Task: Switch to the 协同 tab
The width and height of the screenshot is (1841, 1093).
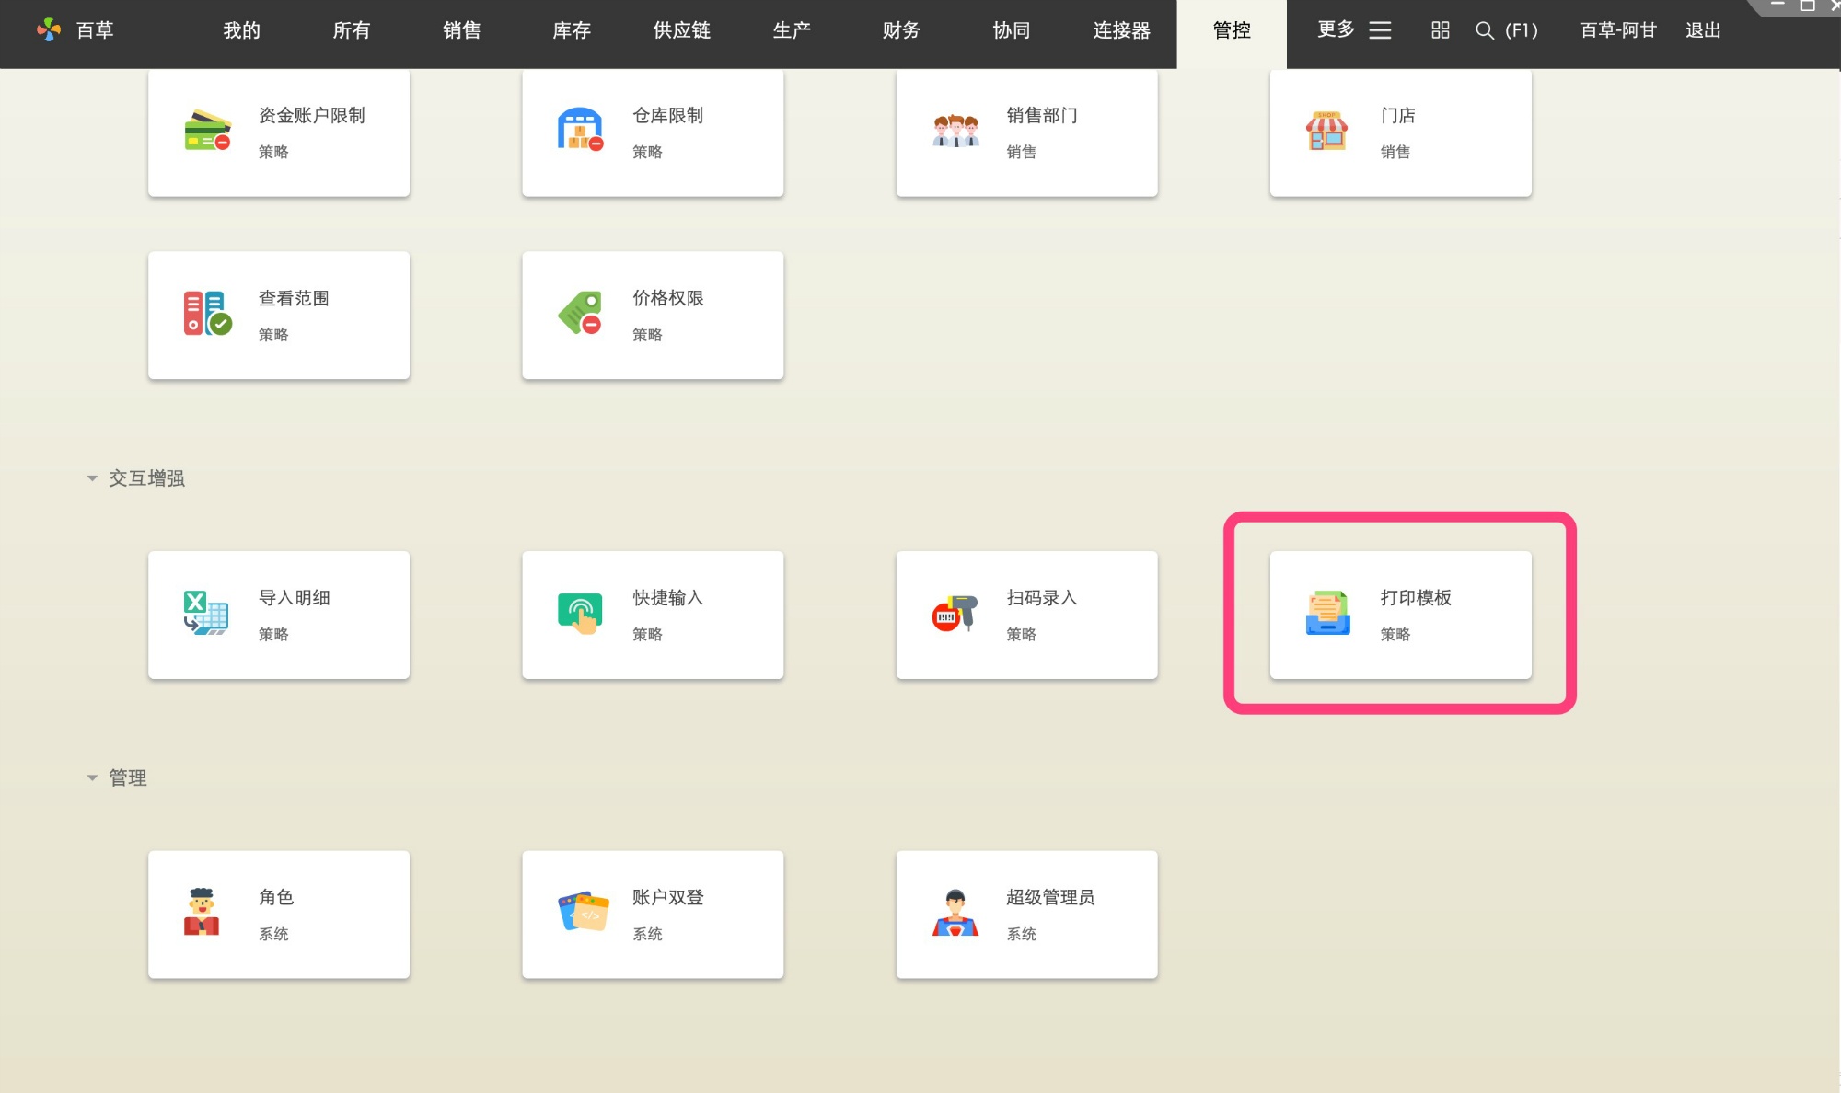Action: [x=1012, y=30]
